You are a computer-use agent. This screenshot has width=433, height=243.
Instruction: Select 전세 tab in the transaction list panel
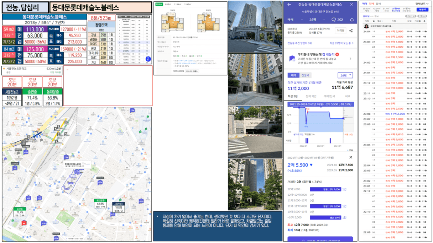[371, 4]
